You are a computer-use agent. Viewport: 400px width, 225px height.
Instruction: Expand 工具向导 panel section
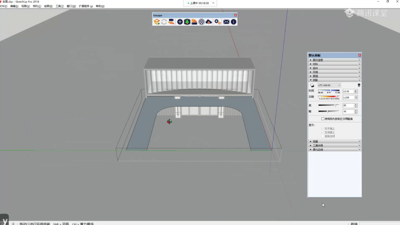pyautogui.click(x=334, y=145)
